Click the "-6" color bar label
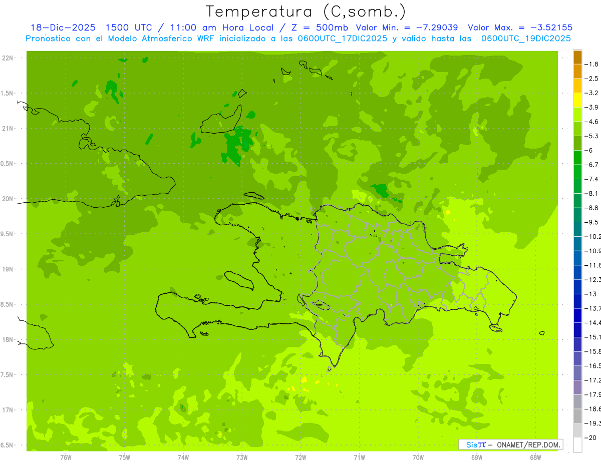The height and width of the screenshot is (464, 601). tap(588, 150)
